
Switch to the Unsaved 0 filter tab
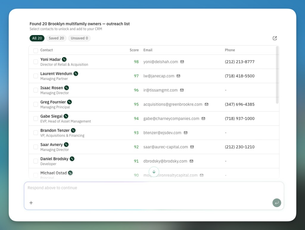point(79,38)
